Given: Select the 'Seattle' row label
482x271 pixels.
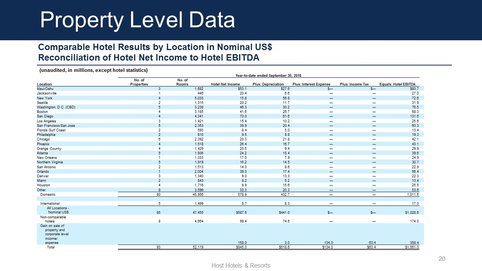Looking at the screenshot, I should click(x=43, y=102).
